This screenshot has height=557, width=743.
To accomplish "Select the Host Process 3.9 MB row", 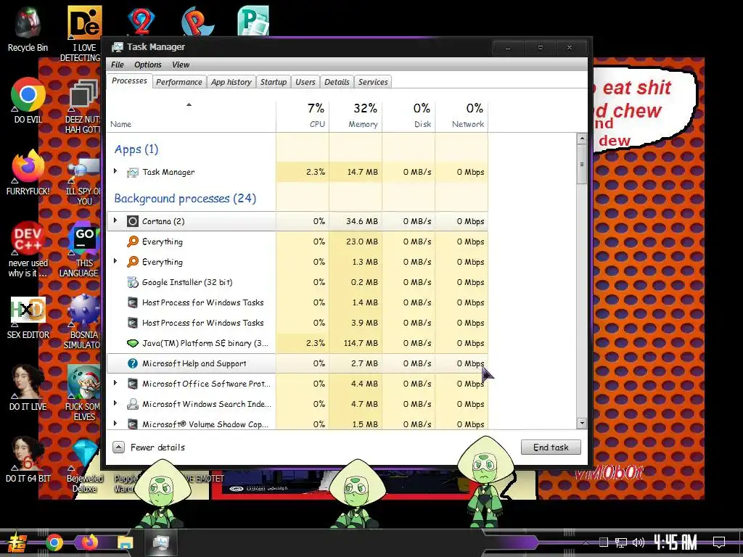I will [x=297, y=323].
